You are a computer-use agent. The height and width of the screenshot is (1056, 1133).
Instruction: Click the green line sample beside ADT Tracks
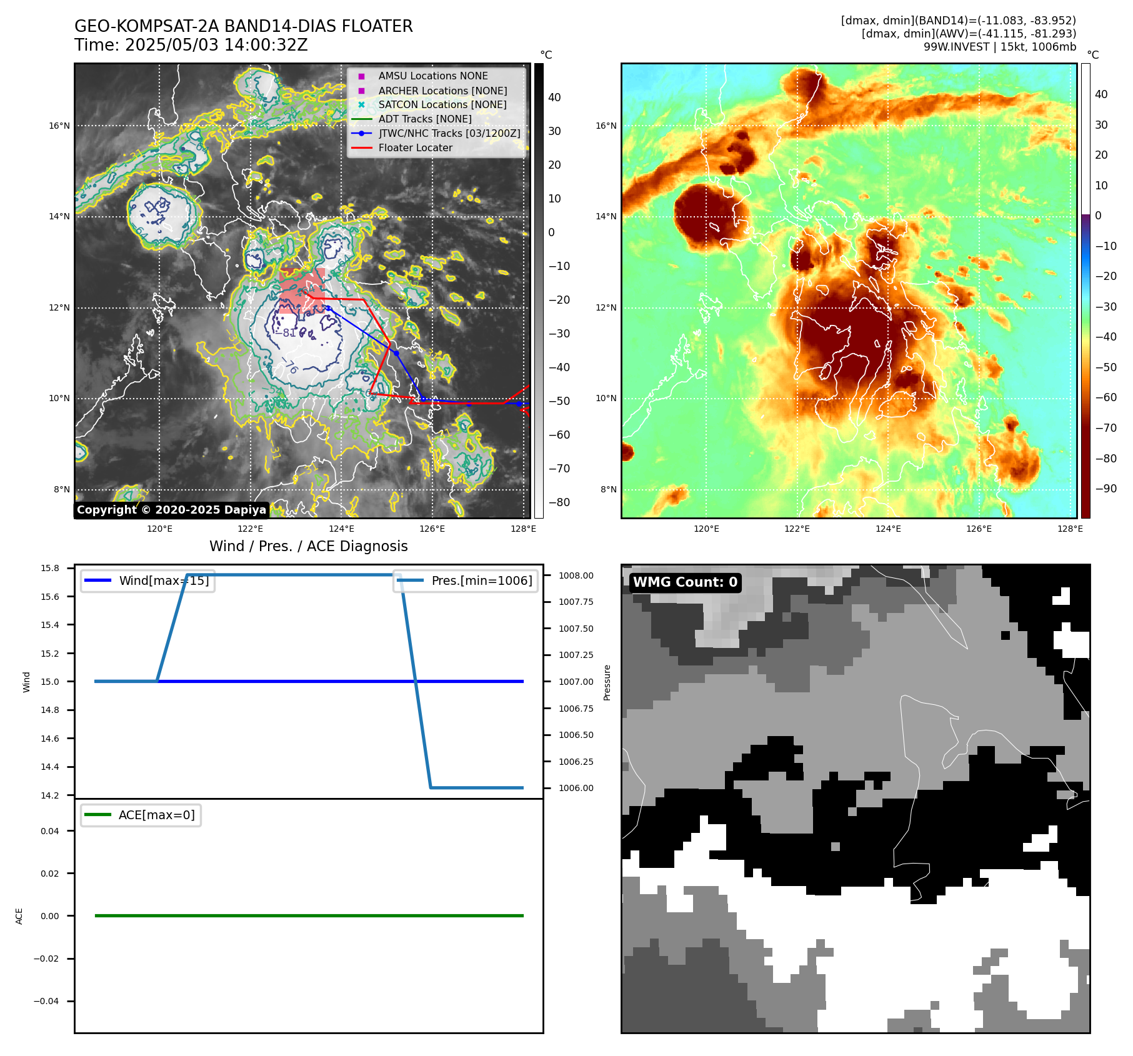(x=361, y=119)
